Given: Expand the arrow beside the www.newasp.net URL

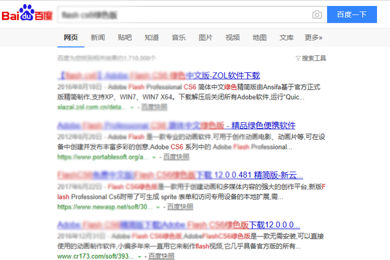Looking at the screenshot, I should click(x=161, y=207).
